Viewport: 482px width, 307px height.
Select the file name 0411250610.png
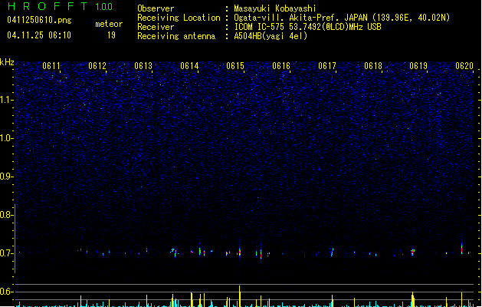point(39,20)
